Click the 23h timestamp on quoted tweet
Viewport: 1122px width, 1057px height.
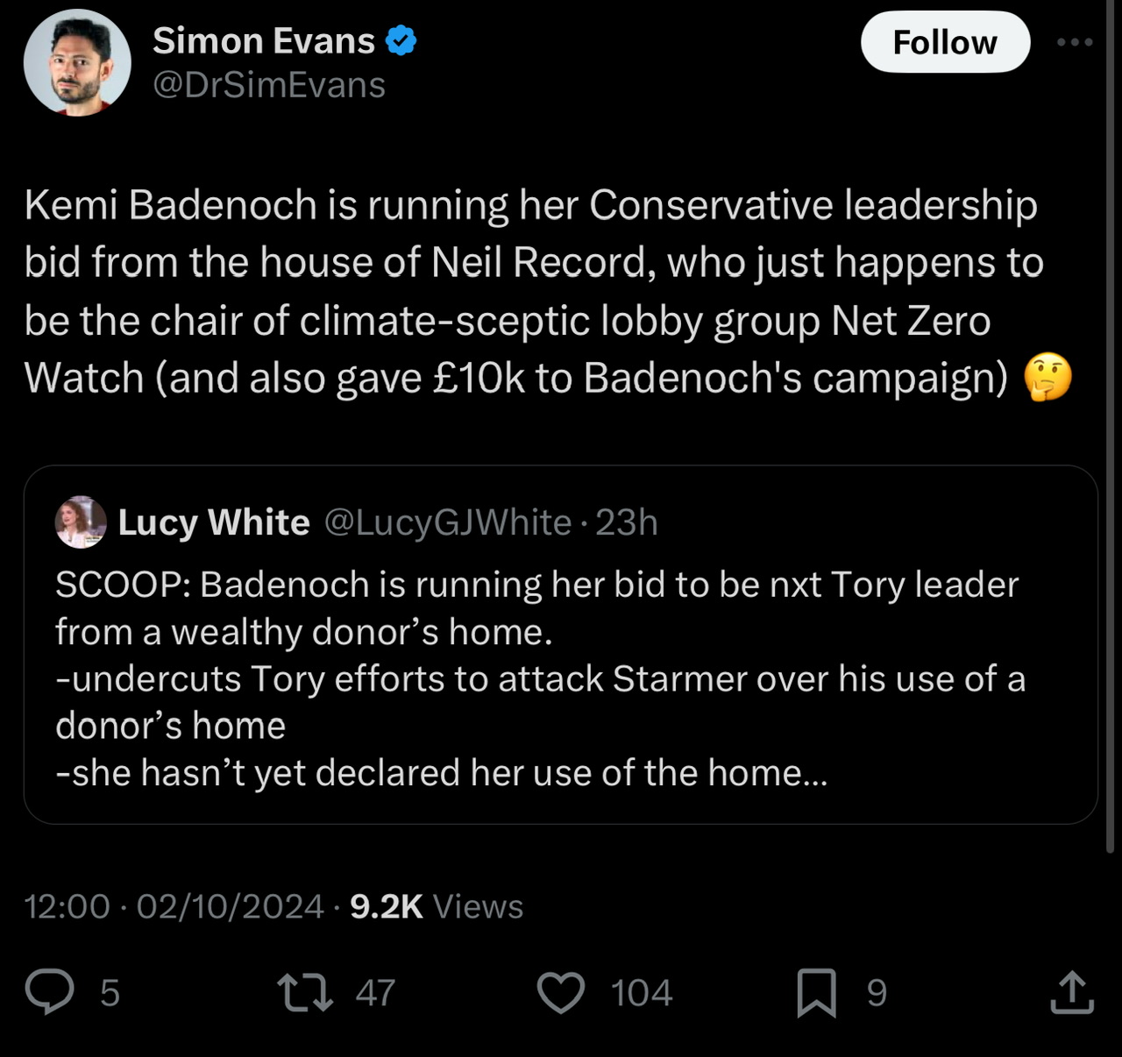pos(627,522)
